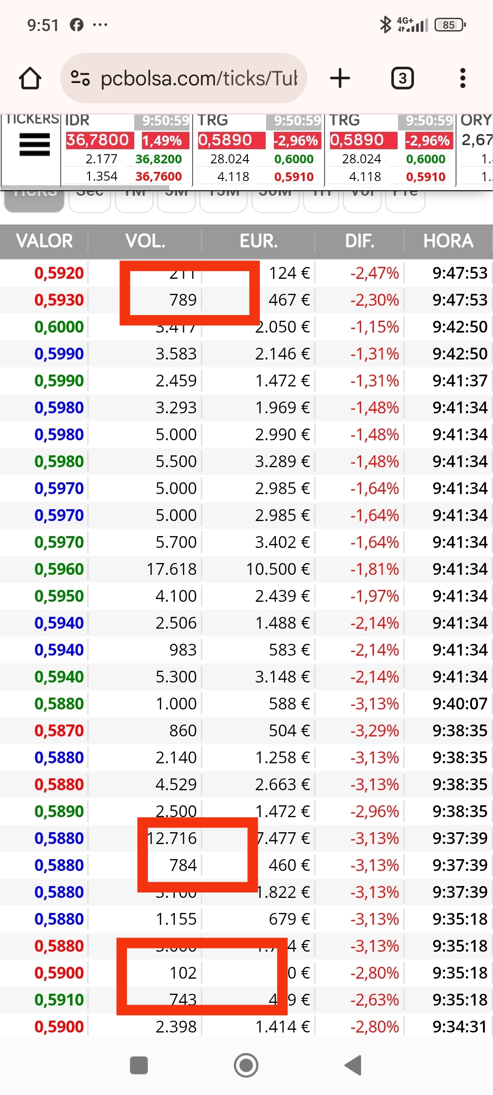493x1095 pixels.
Task: Tap the battery indicator showing 85
Action: click(x=450, y=25)
